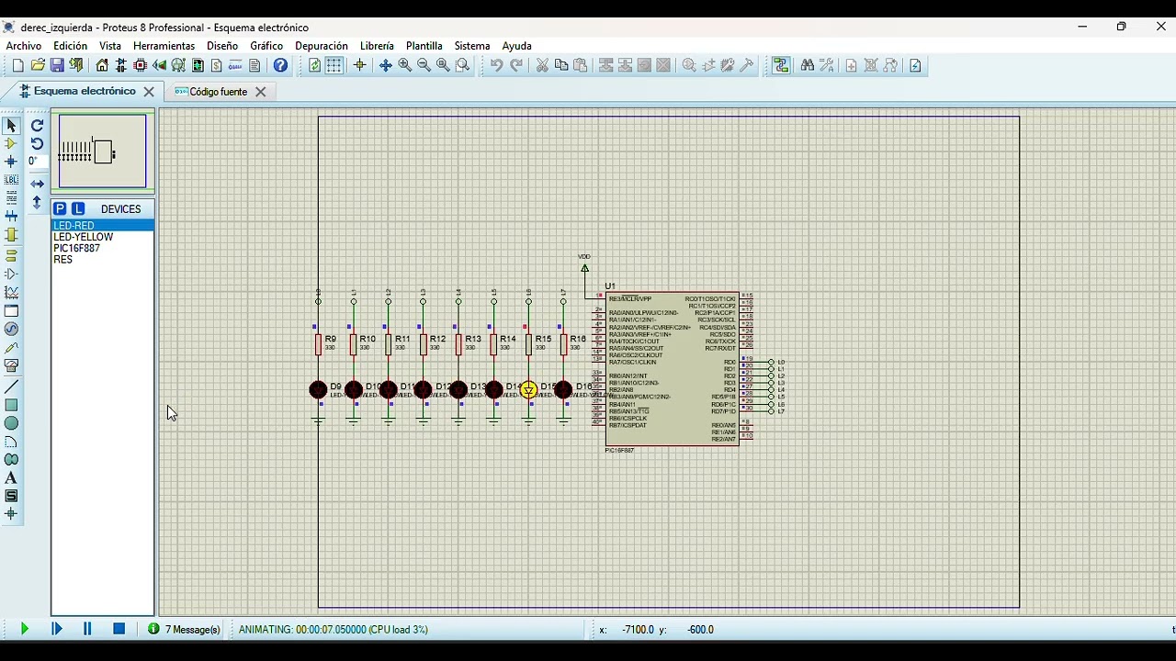Redraw the display with refresh icon
The width and height of the screenshot is (1176, 661).
tap(314, 65)
